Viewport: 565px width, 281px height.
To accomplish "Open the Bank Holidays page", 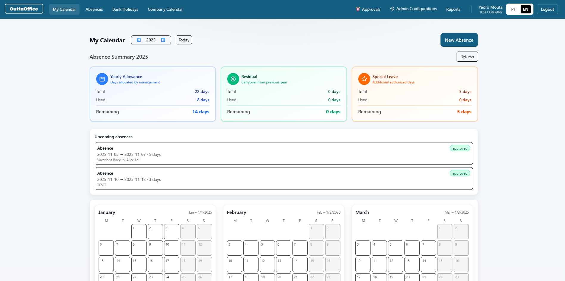I will click(x=125, y=9).
